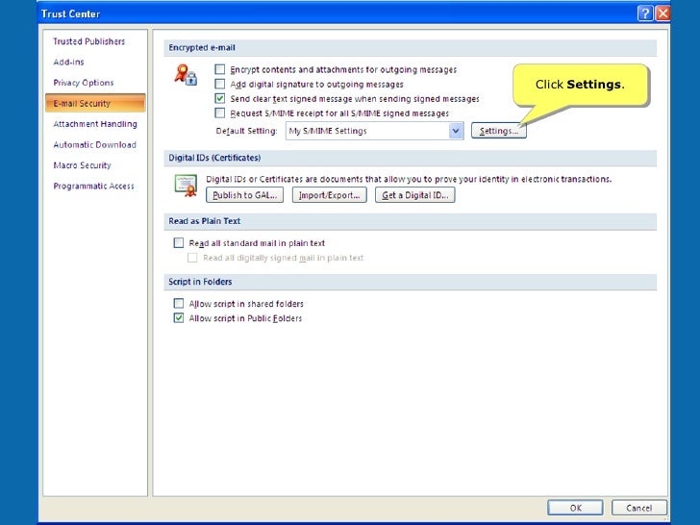Click the encrypted e-mail ribbon lock icon
Image resolution: width=700 pixels, height=525 pixels.
[186, 75]
